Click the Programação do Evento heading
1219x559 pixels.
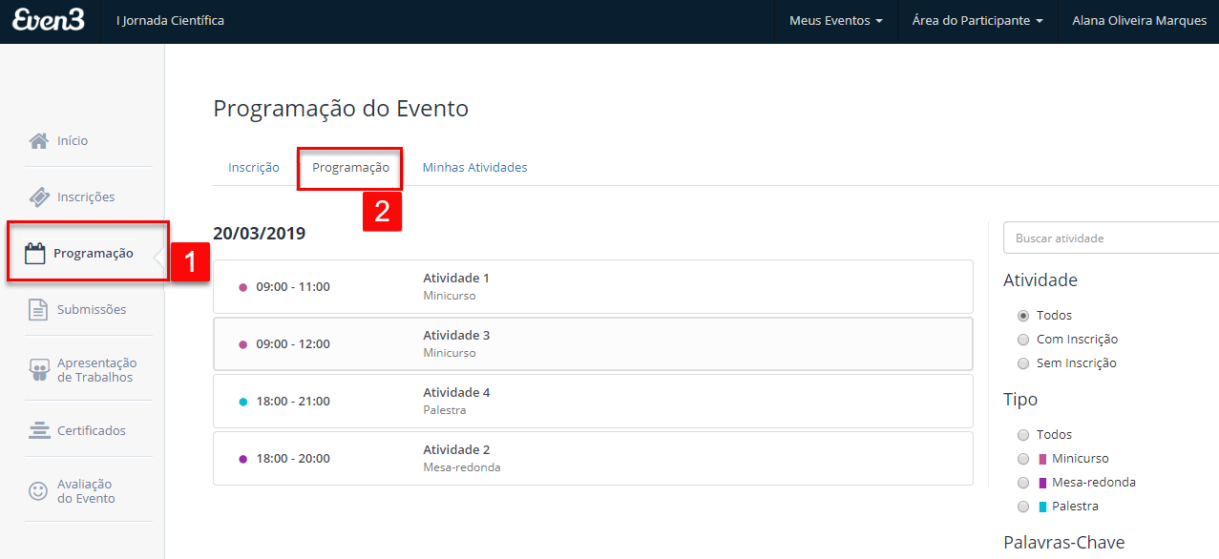coord(341,109)
